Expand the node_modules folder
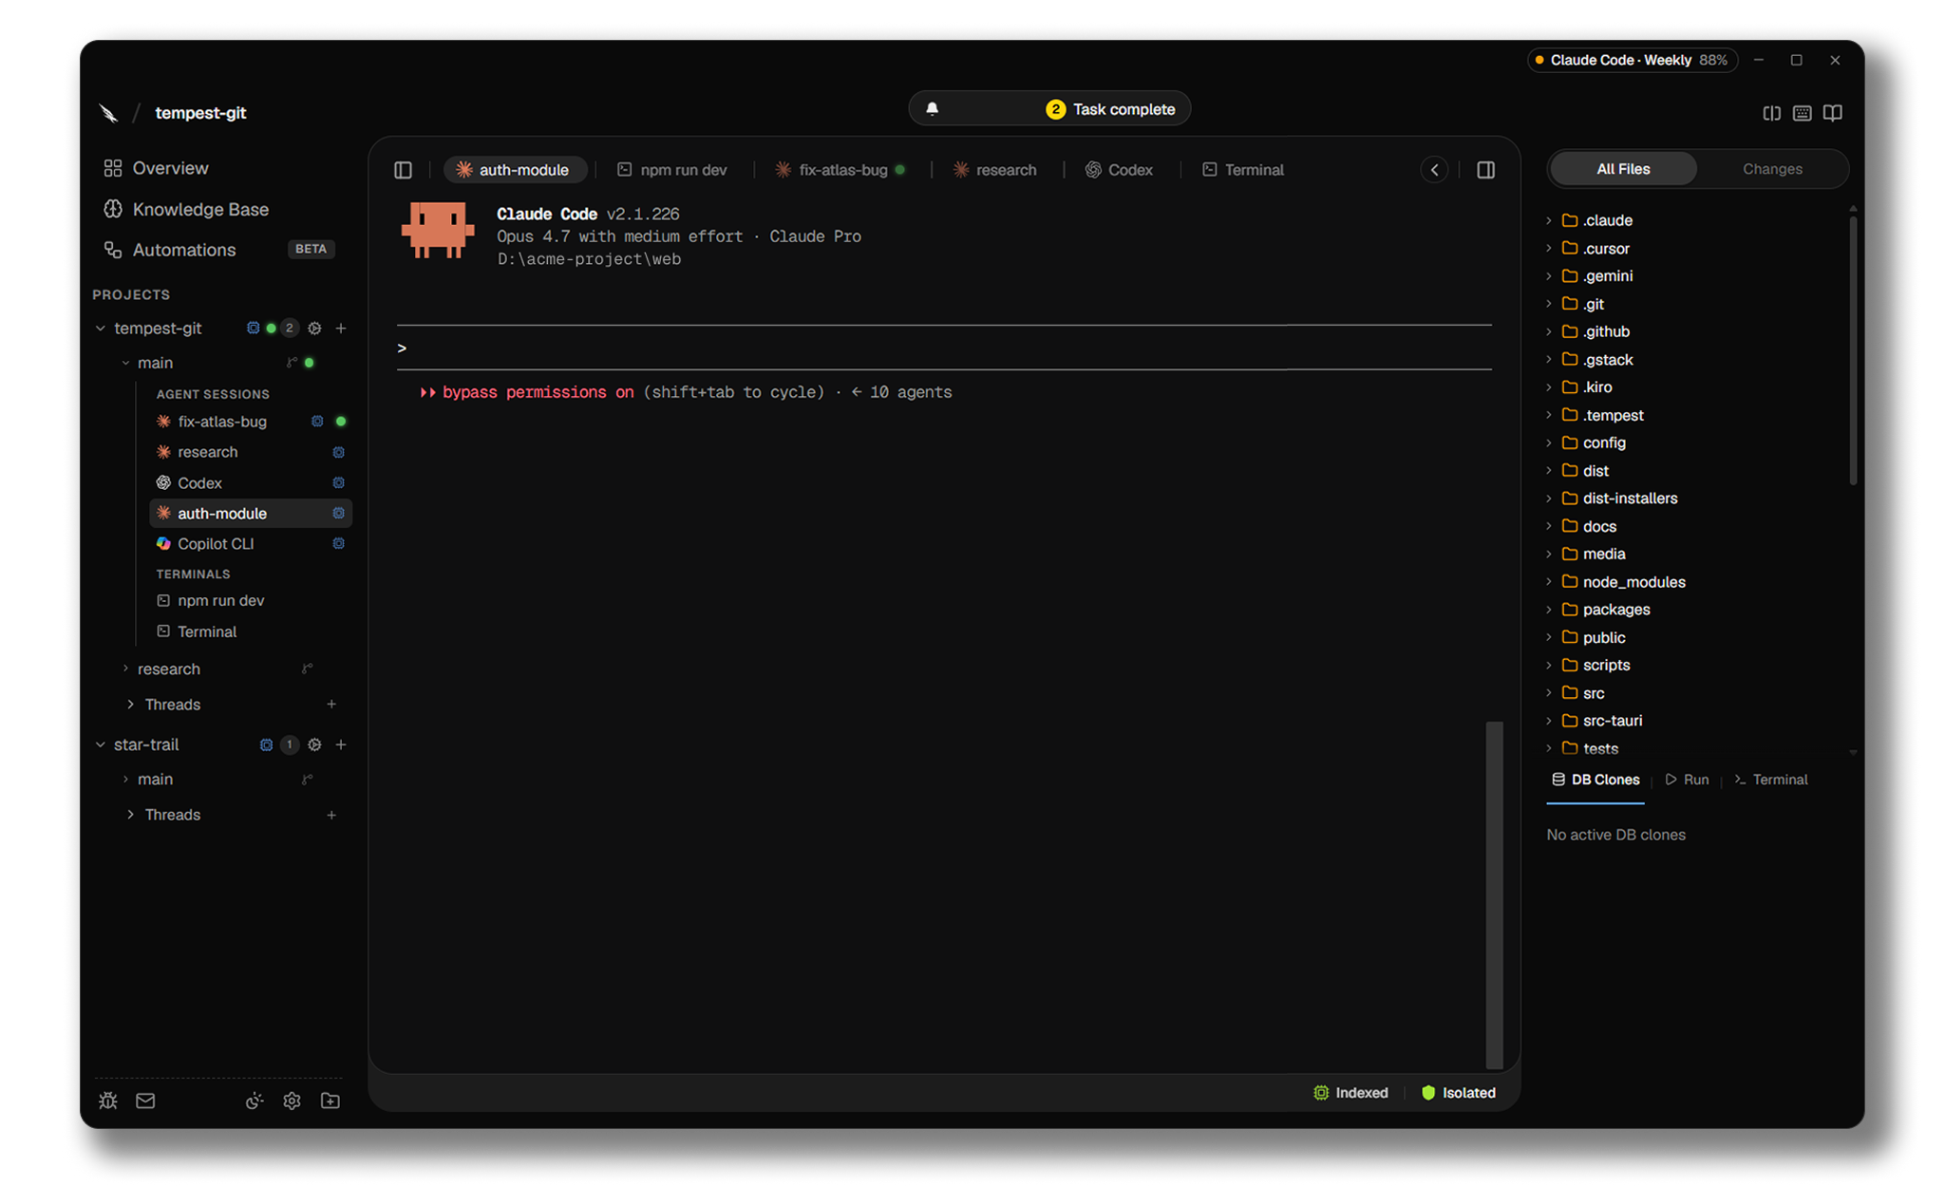The height and width of the screenshot is (1186, 1945). point(1633,582)
